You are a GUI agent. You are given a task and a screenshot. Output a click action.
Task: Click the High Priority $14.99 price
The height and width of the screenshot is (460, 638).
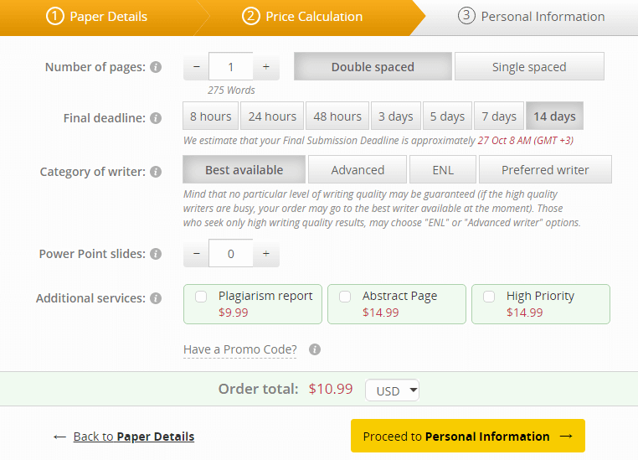click(x=524, y=313)
